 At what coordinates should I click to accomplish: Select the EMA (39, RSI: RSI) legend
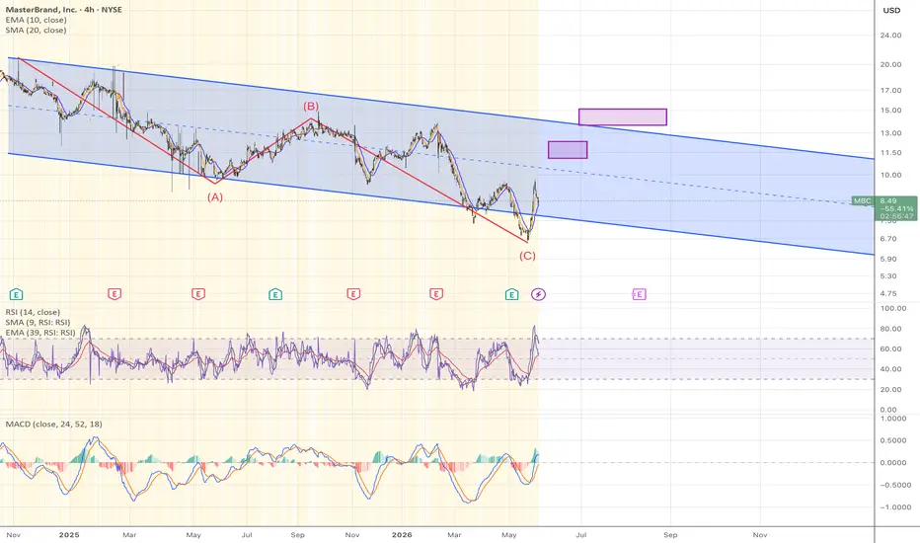[x=40, y=333]
